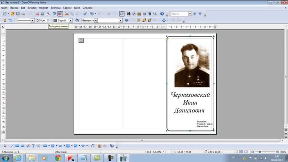
Task: Open the Таблица menu
Action: (56, 8)
